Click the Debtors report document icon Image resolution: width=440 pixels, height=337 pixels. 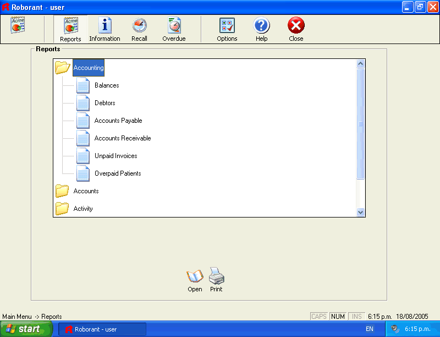[x=83, y=103]
